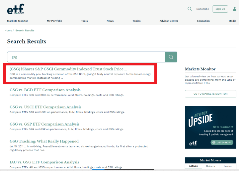Go to Home breadcrumb link
239x171 pixels.
[x=8, y=31]
